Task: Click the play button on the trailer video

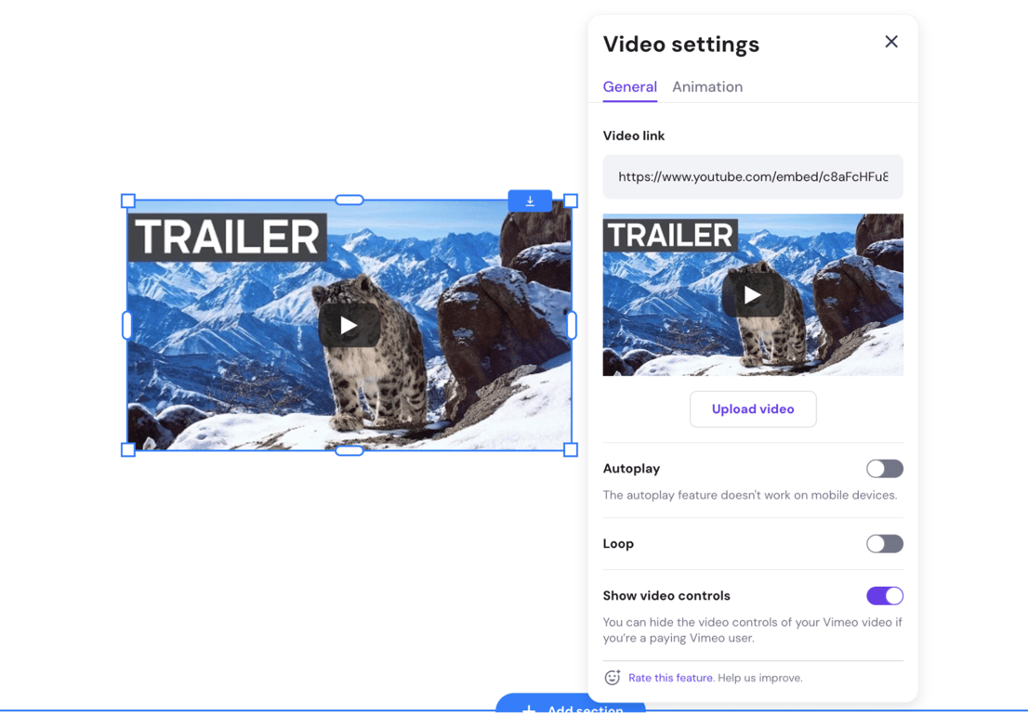Action: tap(349, 325)
